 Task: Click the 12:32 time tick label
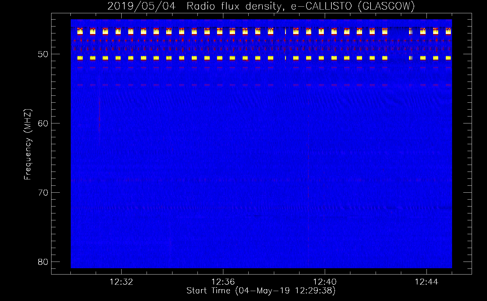click(x=121, y=282)
